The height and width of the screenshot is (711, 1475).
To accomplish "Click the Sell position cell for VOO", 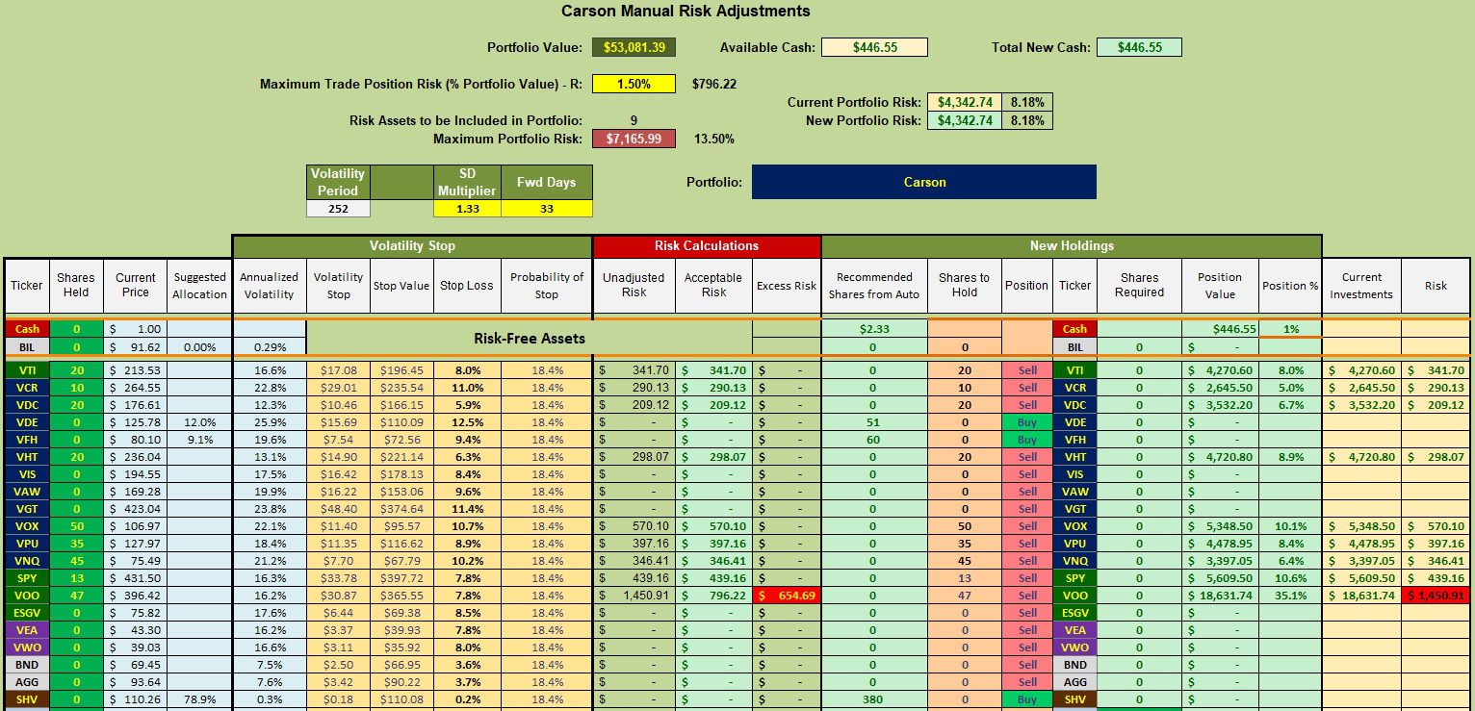I will [x=1027, y=596].
